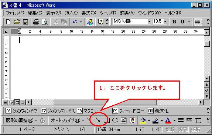212x135 pixels.
Task: Open the ヘルプ menu
Action: [x=172, y=13]
